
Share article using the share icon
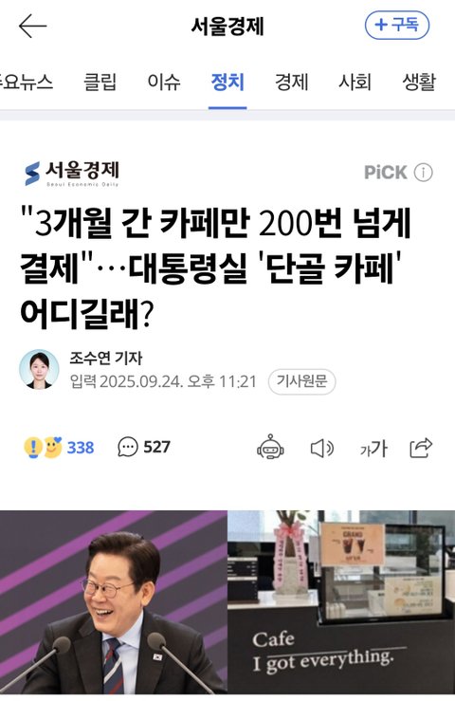tap(421, 448)
